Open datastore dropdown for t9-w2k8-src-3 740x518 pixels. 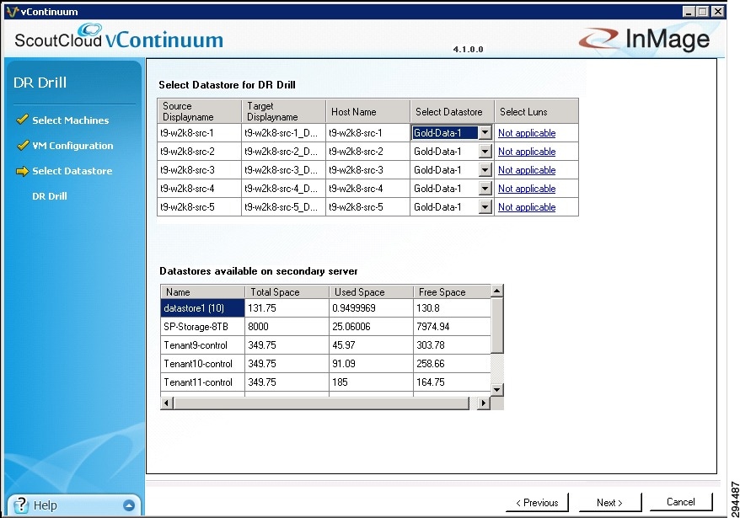pos(485,170)
